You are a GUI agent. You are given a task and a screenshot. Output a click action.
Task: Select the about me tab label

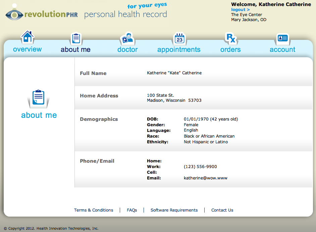pyautogui.click(x=75, y=50)
